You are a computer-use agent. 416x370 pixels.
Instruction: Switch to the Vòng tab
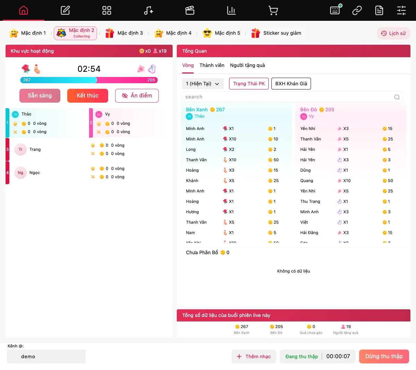point(188,65)
